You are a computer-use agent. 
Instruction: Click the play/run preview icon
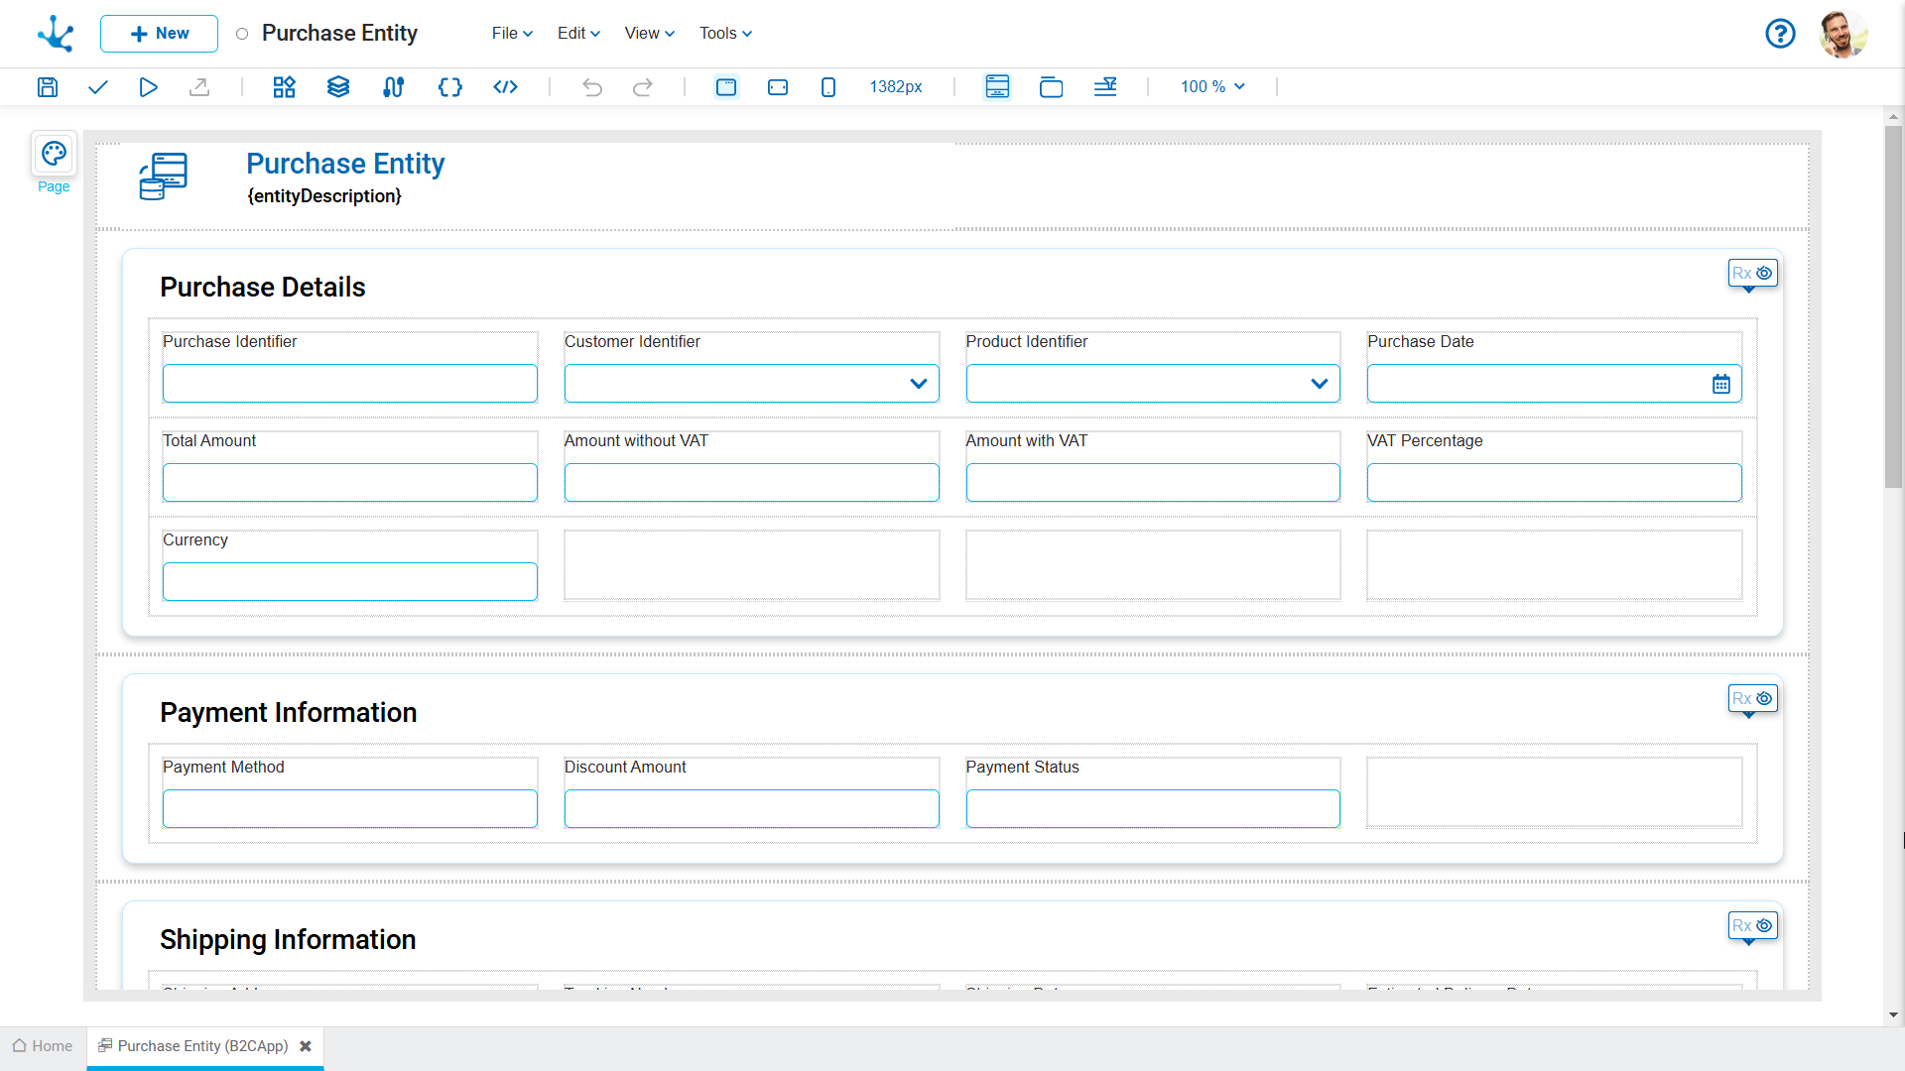point(148,87)
